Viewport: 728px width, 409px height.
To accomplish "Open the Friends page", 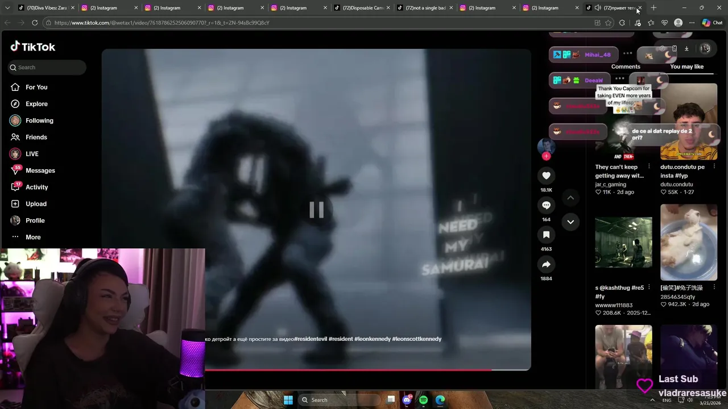I will click(x=36, y=137).
